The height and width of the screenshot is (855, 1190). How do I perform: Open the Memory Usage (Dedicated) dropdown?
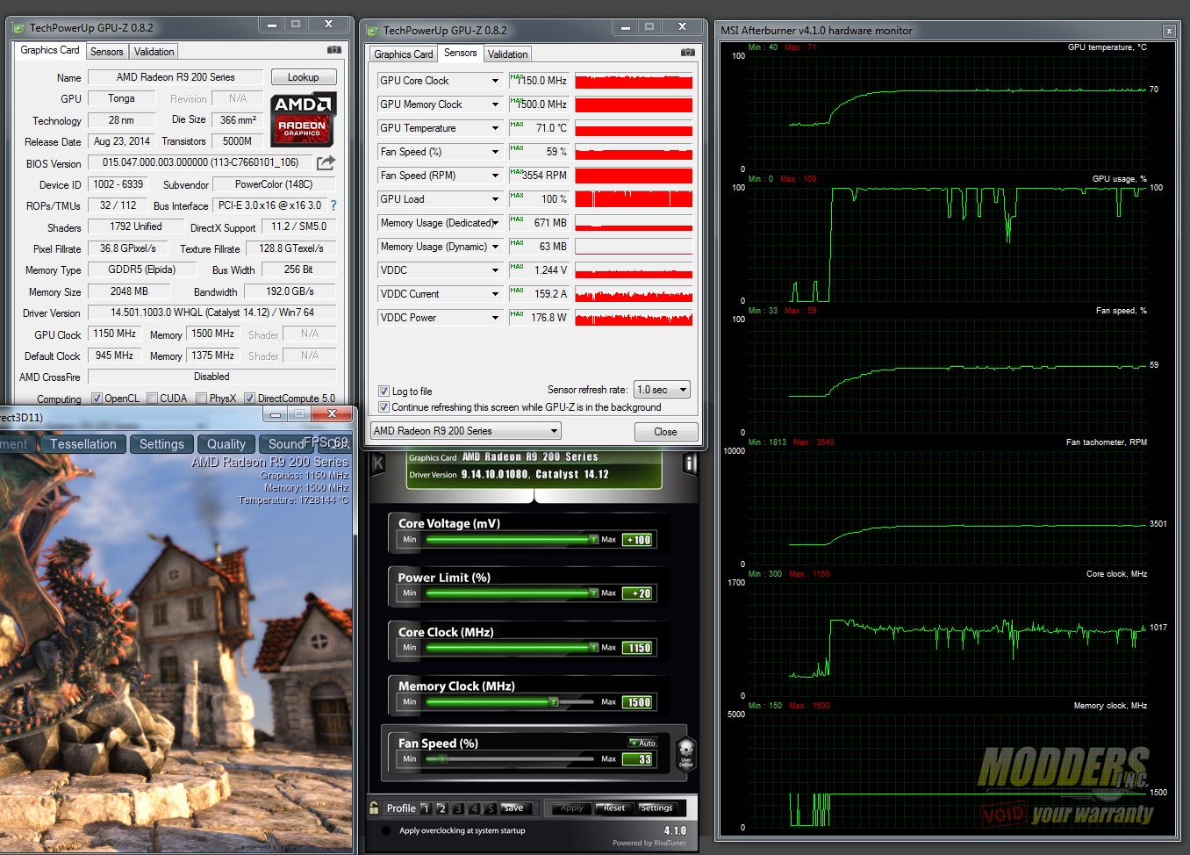(x=495, y=223)
